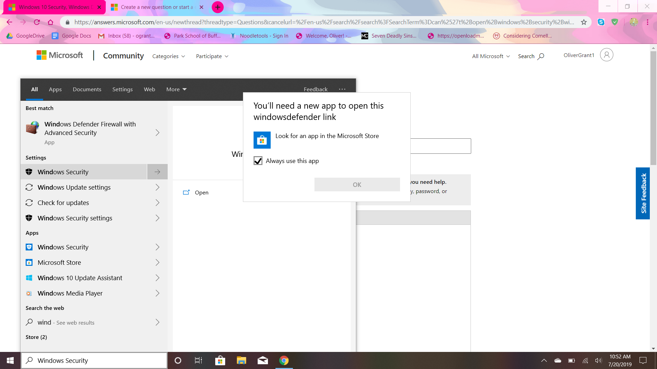Expand Windows Defender Firewall result arrow
The image size is (657, 369).
point(157,133)
